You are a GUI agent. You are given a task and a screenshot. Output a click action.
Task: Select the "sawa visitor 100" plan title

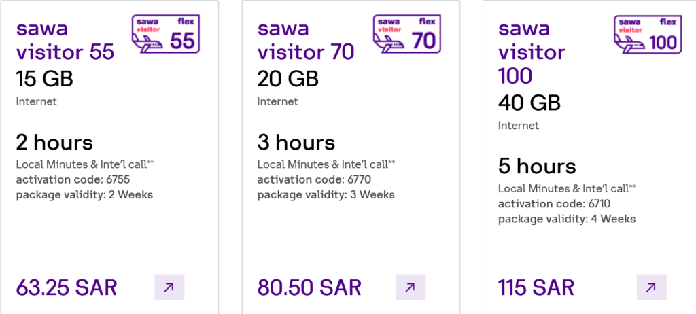tap(532, 52)
